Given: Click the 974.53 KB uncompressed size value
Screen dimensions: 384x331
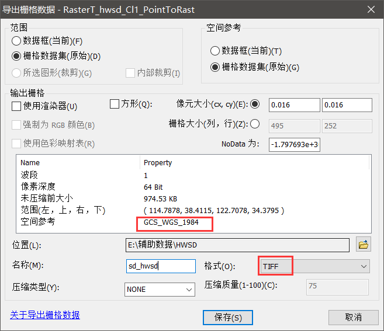Looking at the screenshot, I should click(x=160, y=198).
